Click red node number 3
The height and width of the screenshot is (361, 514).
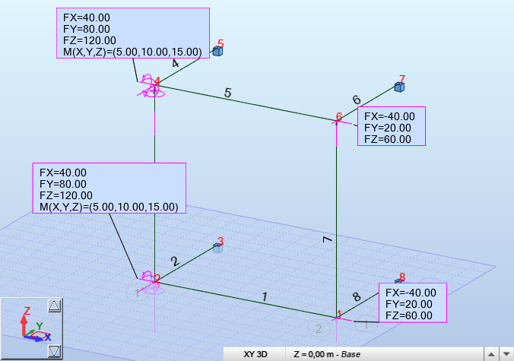[221, 242]
